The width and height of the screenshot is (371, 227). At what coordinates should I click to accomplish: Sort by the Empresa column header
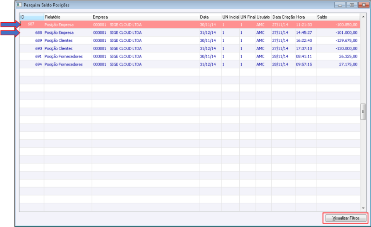tap(146, 17)
